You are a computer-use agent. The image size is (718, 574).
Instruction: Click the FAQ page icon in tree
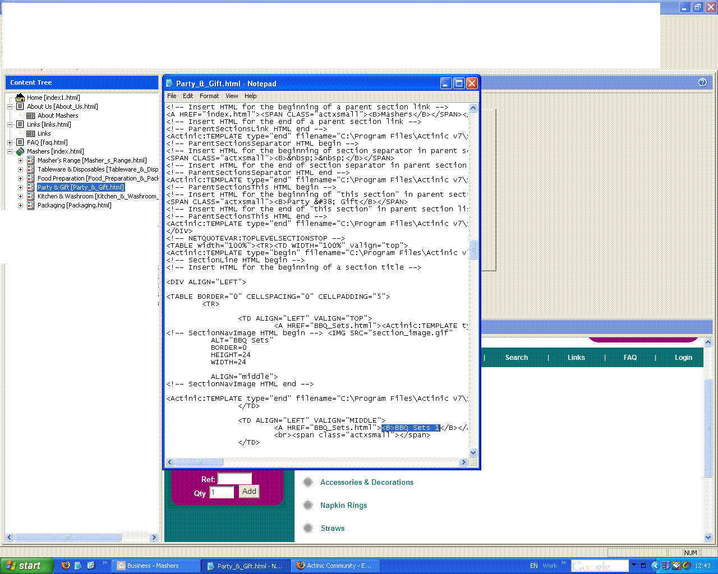click(x=20, y=142)
